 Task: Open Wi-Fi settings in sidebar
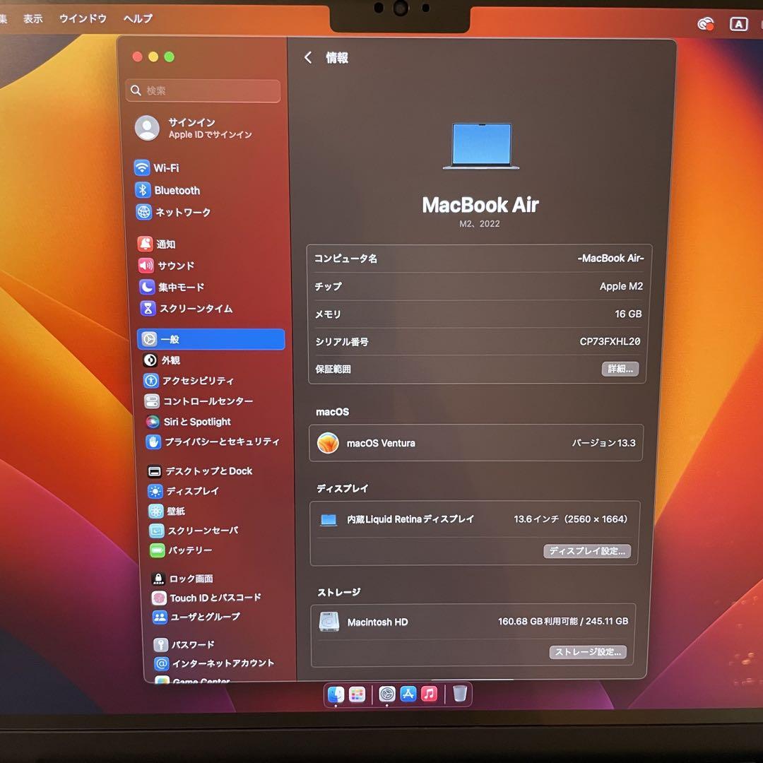click(157, 168)
